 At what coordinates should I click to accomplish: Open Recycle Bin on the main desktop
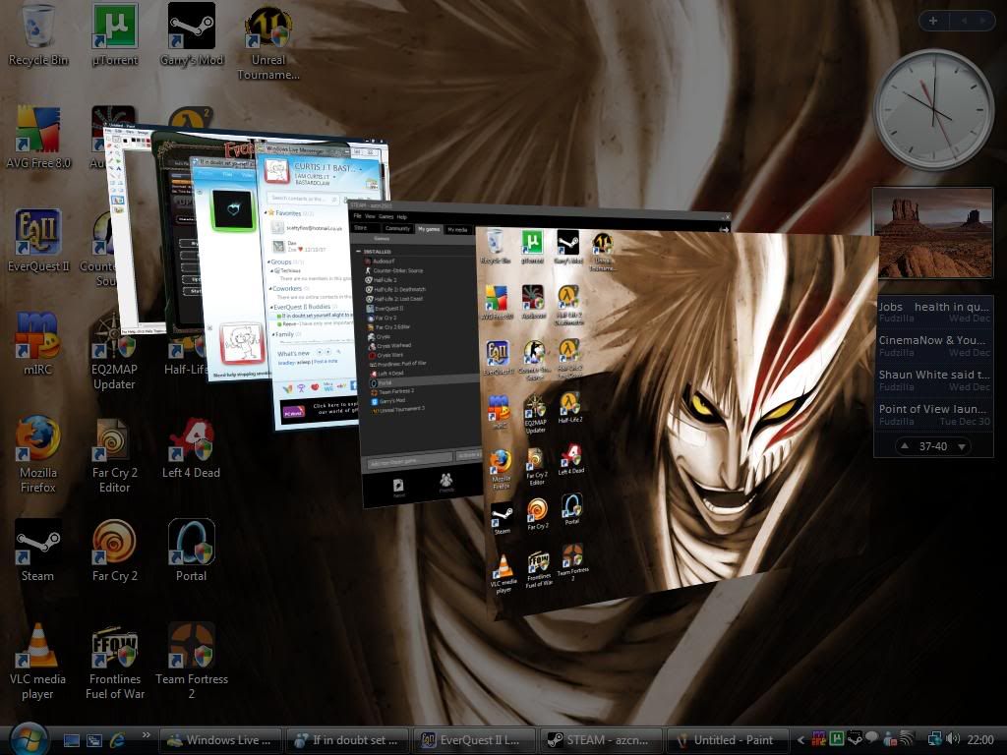tap(38, 36)
